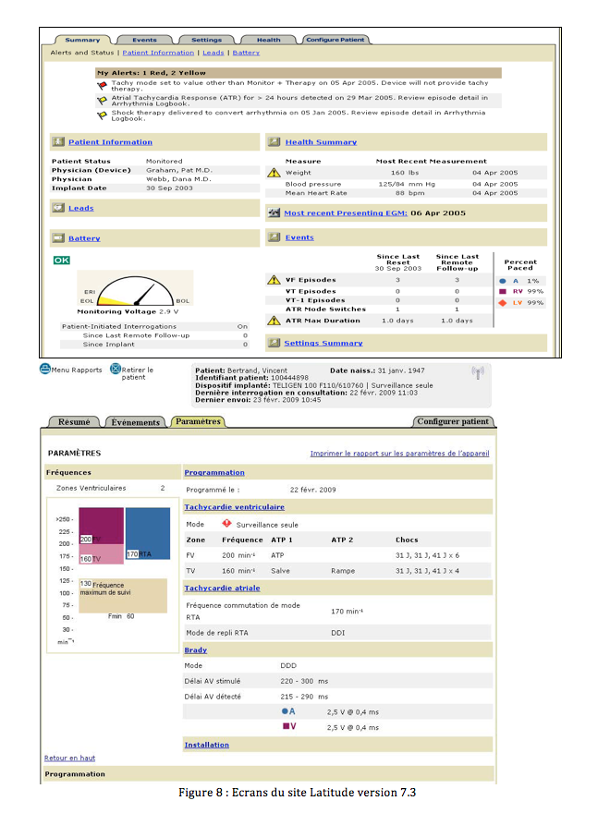Open the Battery section heading link
This screenshot has width=610, height=813.
84,238
